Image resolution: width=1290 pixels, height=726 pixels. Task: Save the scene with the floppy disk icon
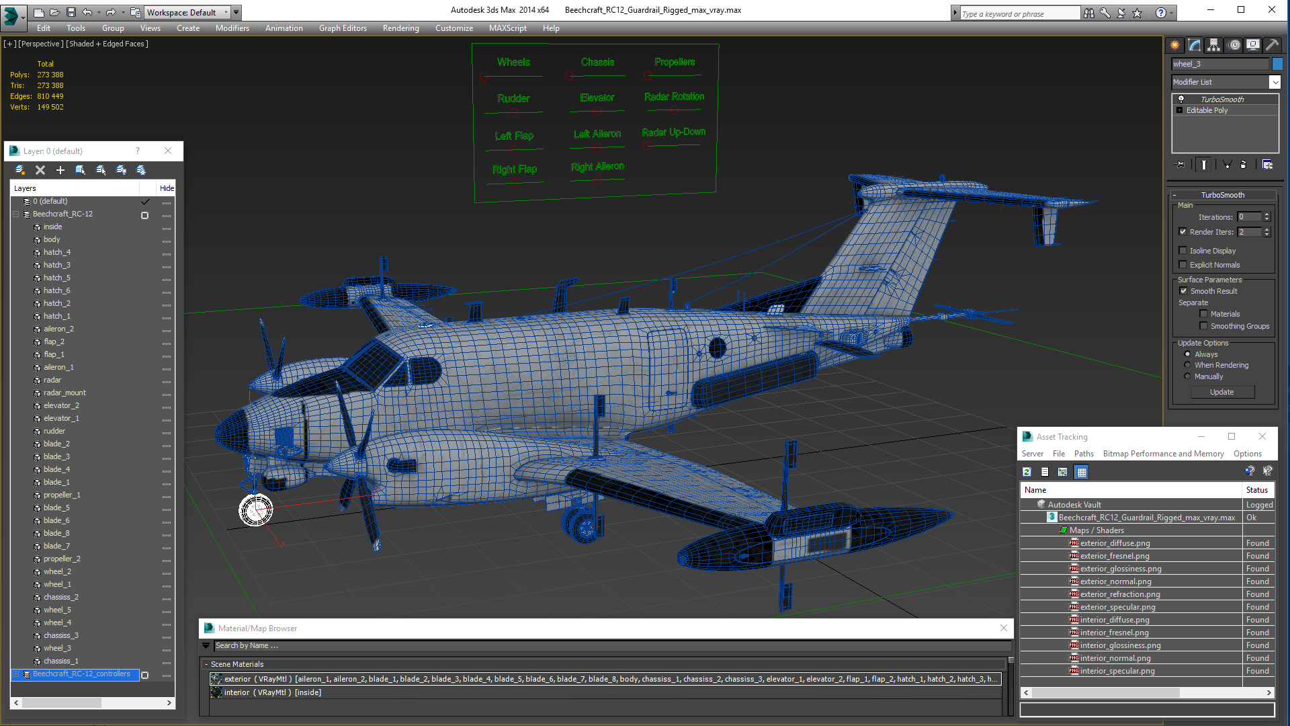click(x=71, y=12)
